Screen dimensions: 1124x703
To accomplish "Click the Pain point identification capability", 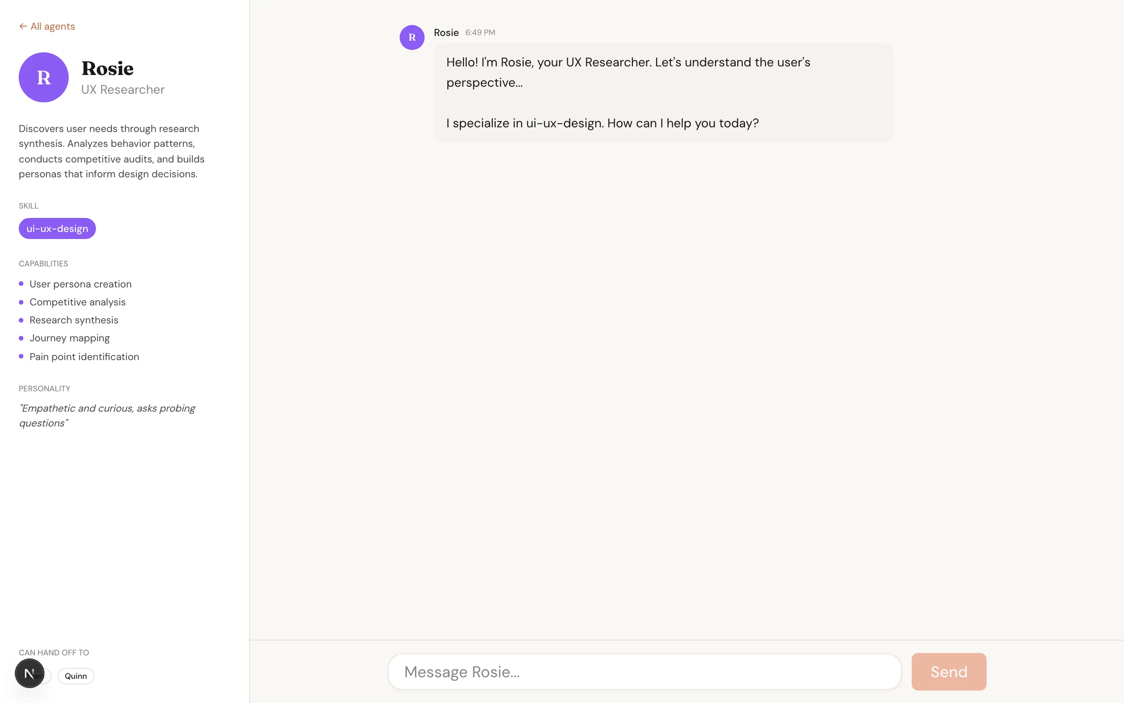I will [x=84, y=357].
